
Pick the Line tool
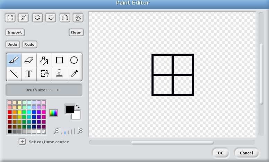click(14, 74)
